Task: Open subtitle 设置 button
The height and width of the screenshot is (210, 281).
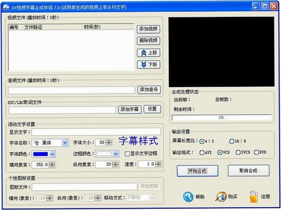Action: pos(152,109)
